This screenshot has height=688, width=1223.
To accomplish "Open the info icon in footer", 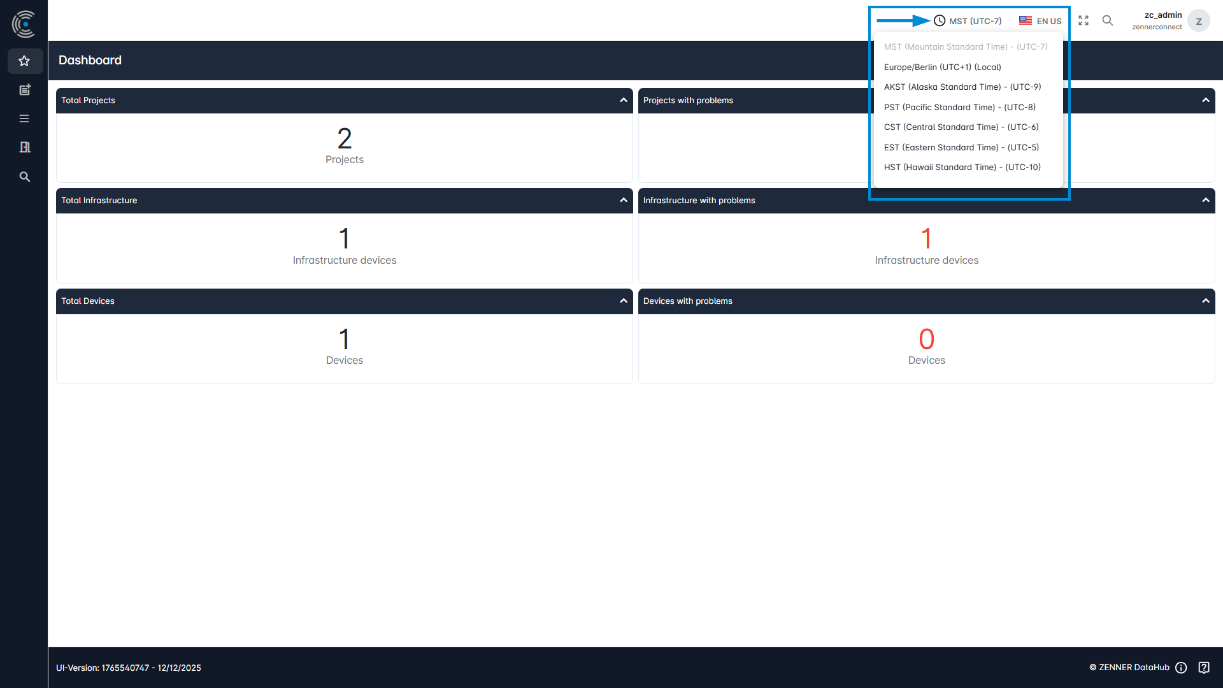I will [x=1181, y=667].
